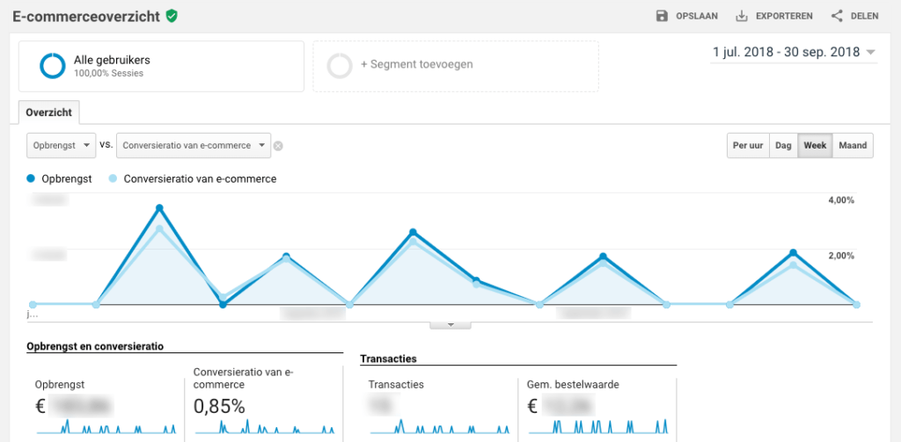Screen dimensions: 901x442
Task: Click the Gem. bestelwaarde sparkline chart
Action: tap(598, 426)
